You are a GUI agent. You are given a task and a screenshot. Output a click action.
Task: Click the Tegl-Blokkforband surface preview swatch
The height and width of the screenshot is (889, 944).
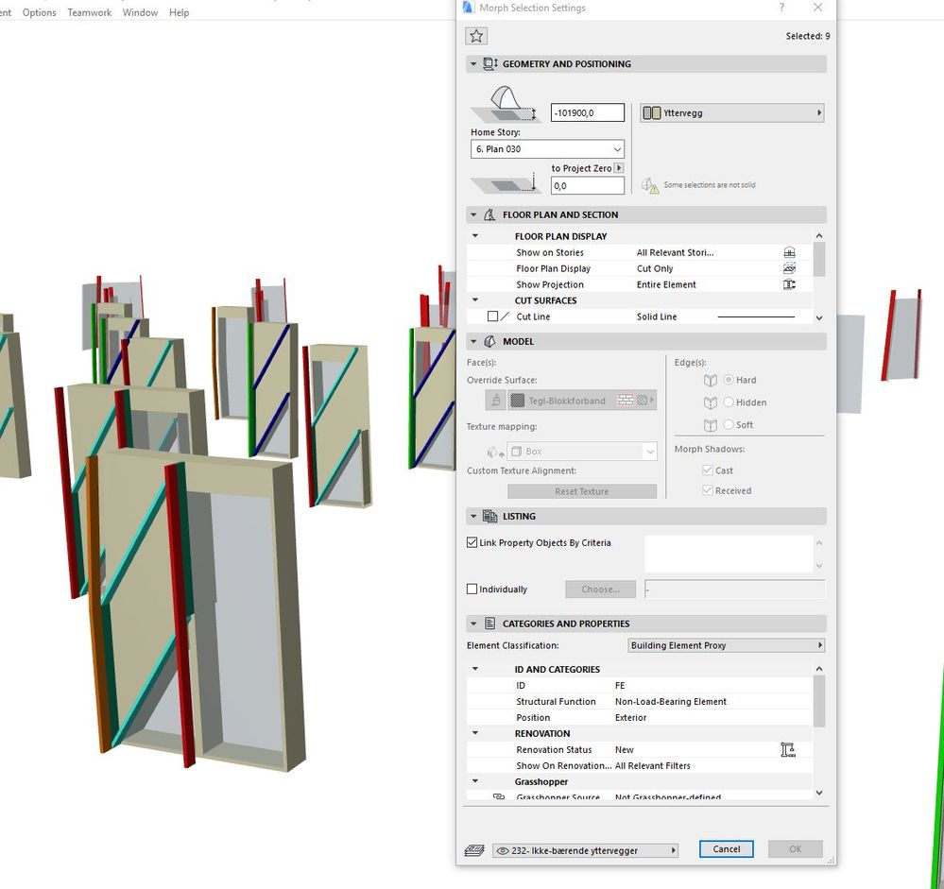517,401
